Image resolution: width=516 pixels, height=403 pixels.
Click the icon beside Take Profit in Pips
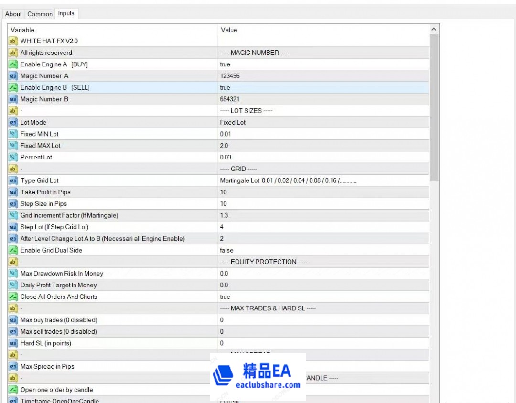click(x=13, y=192)
